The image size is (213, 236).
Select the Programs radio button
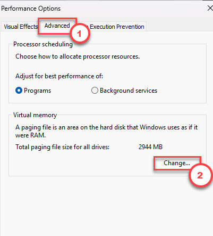pyautogui.click(x=19, y=91)
